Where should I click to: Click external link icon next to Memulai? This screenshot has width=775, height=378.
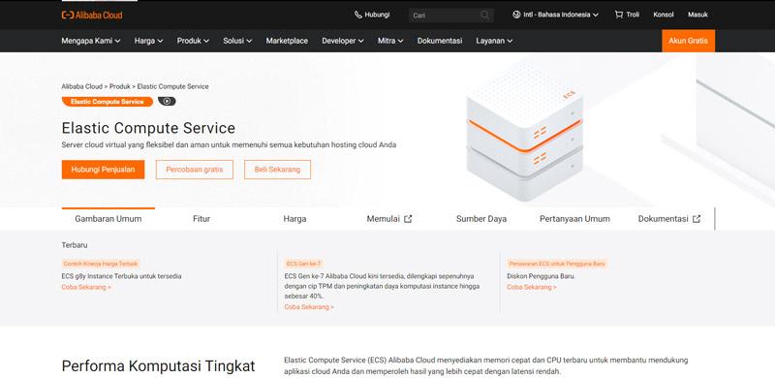click(x=408, y=219)
